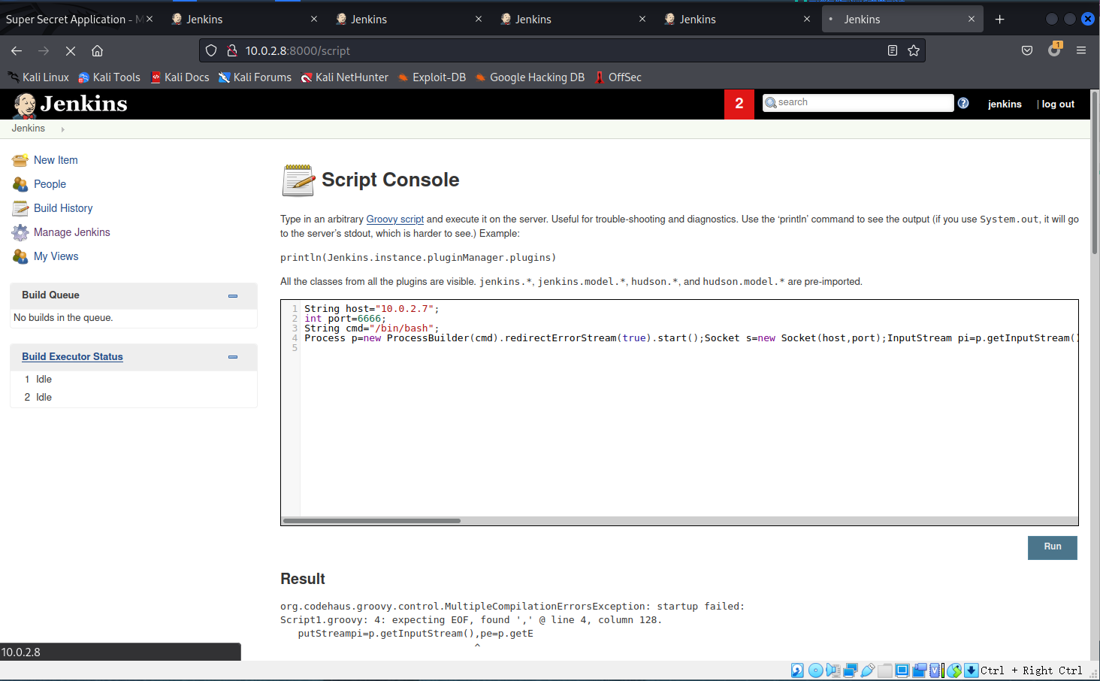Click the VirtualBox network status icon
1100x681 pixels.
click(x=851, y=670)
